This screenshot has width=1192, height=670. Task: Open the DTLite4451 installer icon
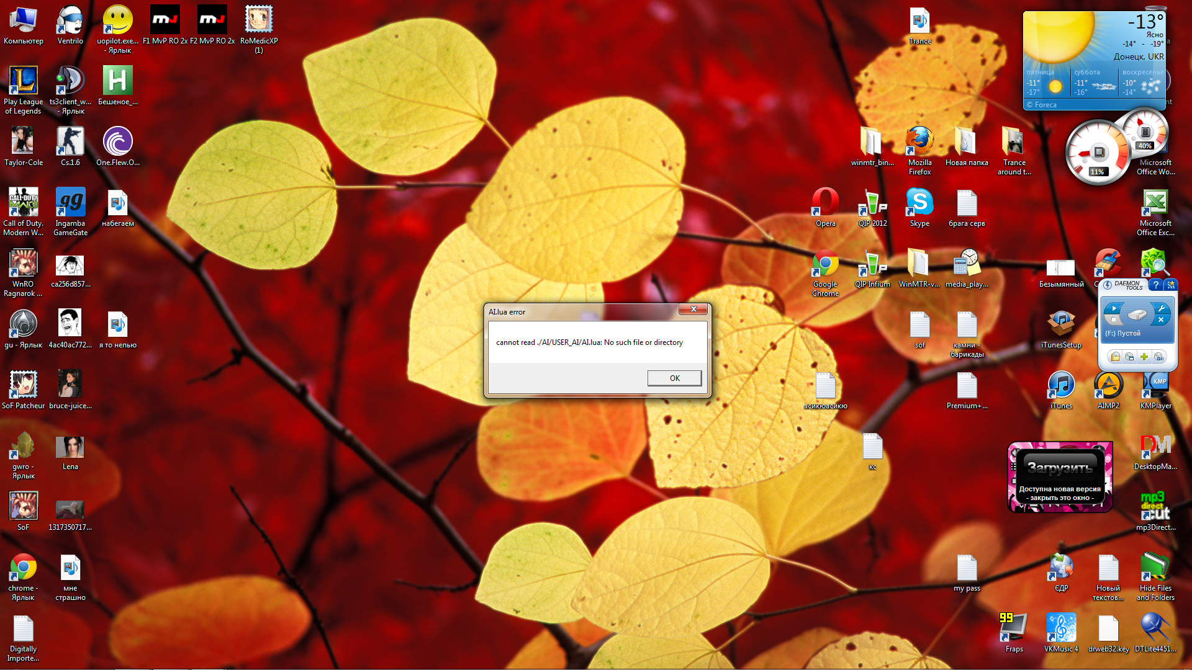point(1155,633)
